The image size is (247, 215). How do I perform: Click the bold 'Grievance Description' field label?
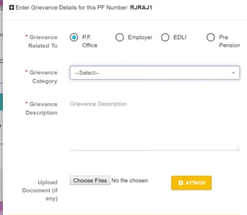41,108
